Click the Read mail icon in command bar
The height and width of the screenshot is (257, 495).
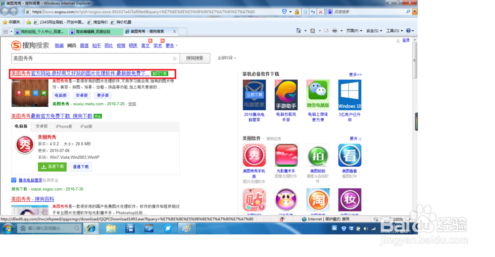pos(326,31)
